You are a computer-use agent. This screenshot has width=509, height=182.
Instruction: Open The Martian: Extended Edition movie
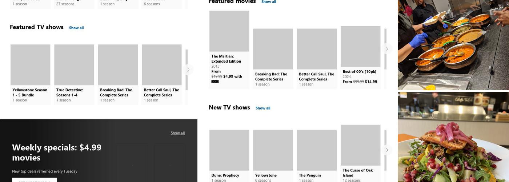click(229, 31)
